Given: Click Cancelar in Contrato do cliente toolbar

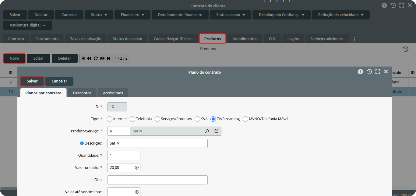Looking at the screenshot, I should (x=69, y=15).
